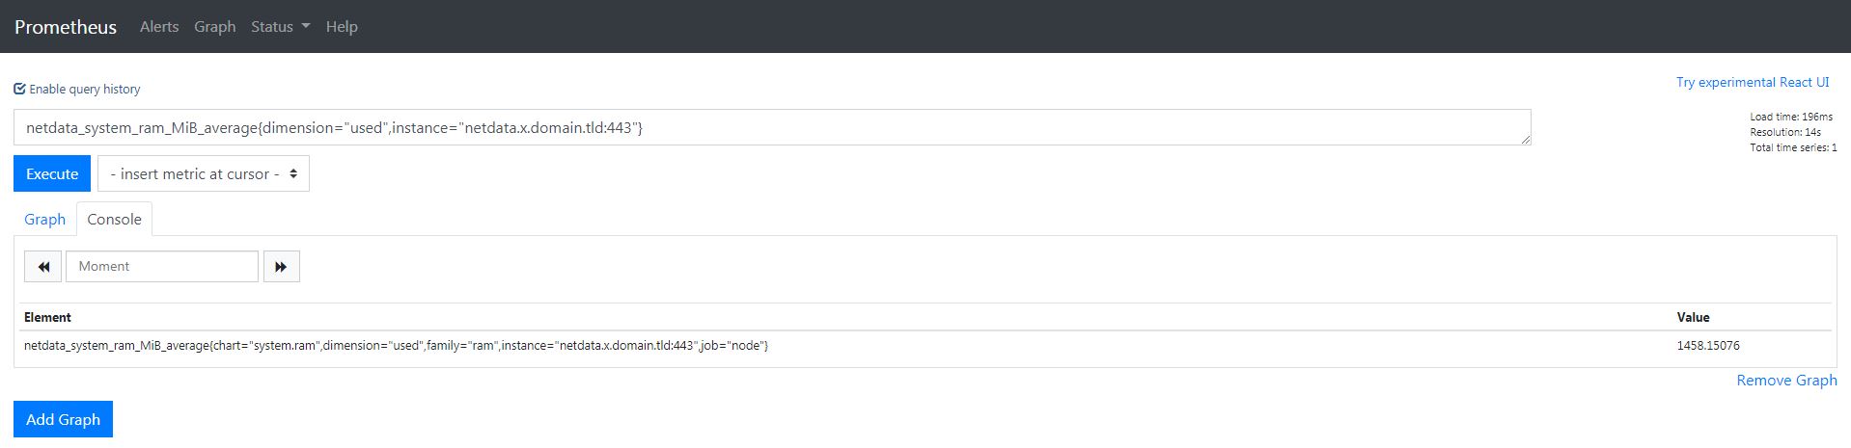Click the Remove Graph link

tap(1786, 381)
